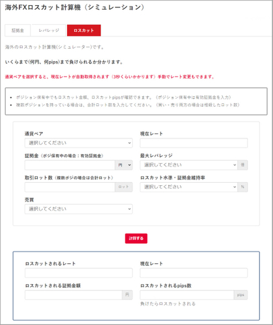This screenshot has width=273, height=325.
Task: Click the red 計算する button
Action: (x=136, y=239)
